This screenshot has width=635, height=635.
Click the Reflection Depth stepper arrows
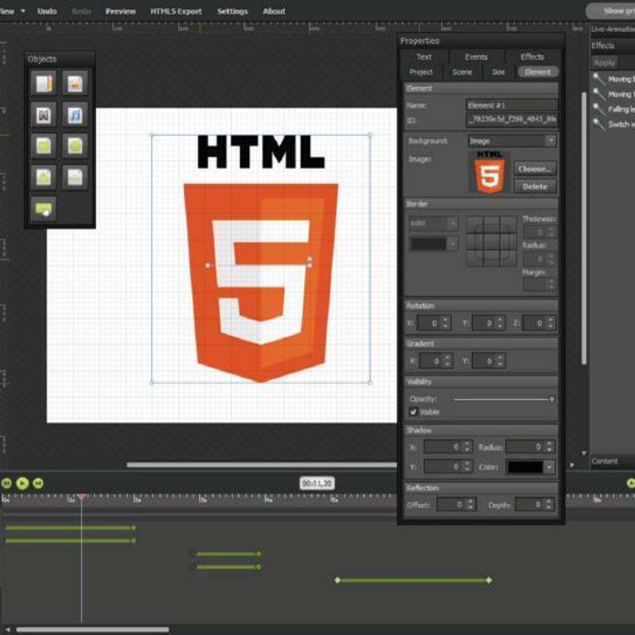point(549,504)
